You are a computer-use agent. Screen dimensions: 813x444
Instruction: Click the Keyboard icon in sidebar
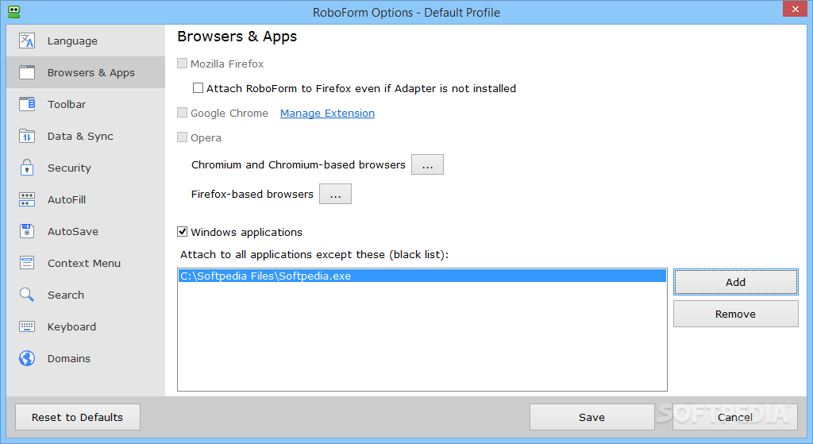tap(27, 326)
